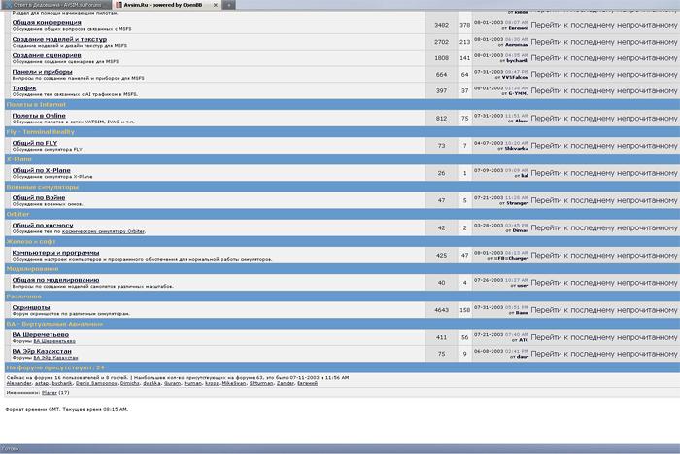Go to last unread in Трафик row
680x454 pixels.
pyautogui.click(x=603, y=90)
